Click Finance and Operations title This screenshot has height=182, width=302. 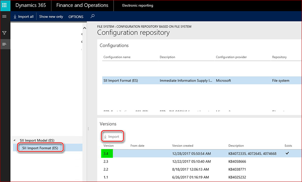(x=82, y=5)
